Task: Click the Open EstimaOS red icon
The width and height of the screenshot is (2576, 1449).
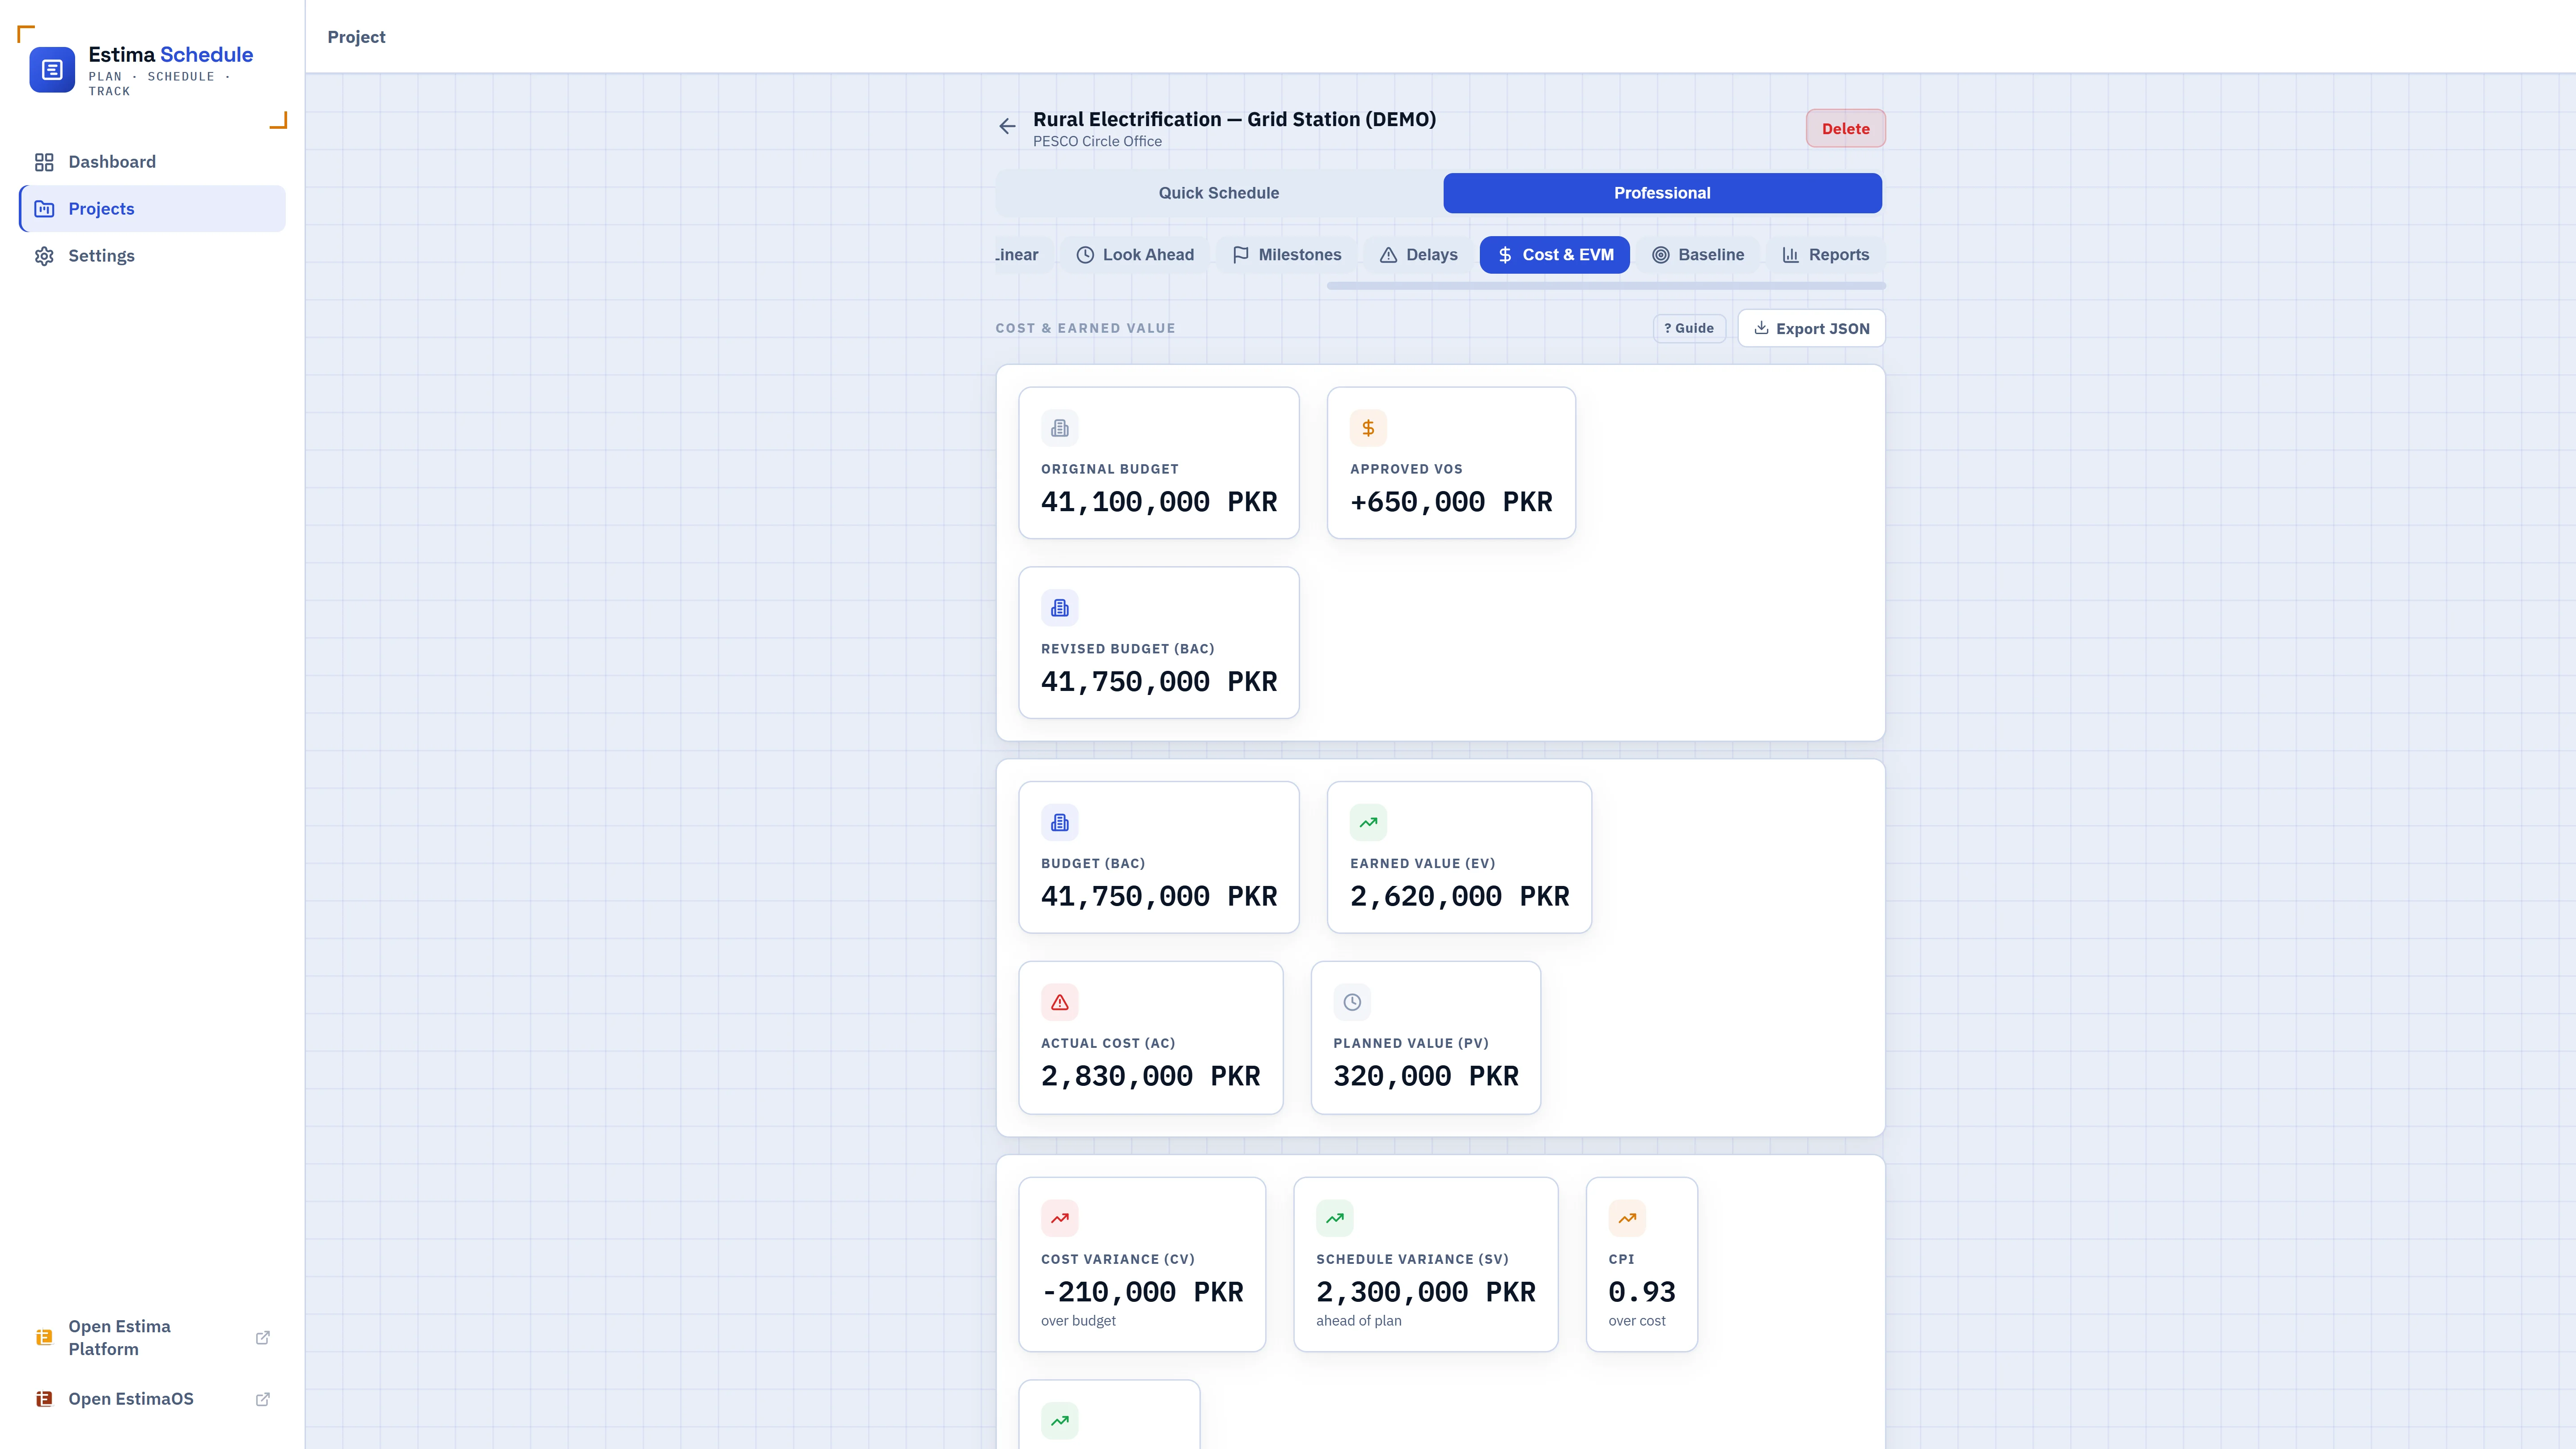Action: [x=44, y=1399]
